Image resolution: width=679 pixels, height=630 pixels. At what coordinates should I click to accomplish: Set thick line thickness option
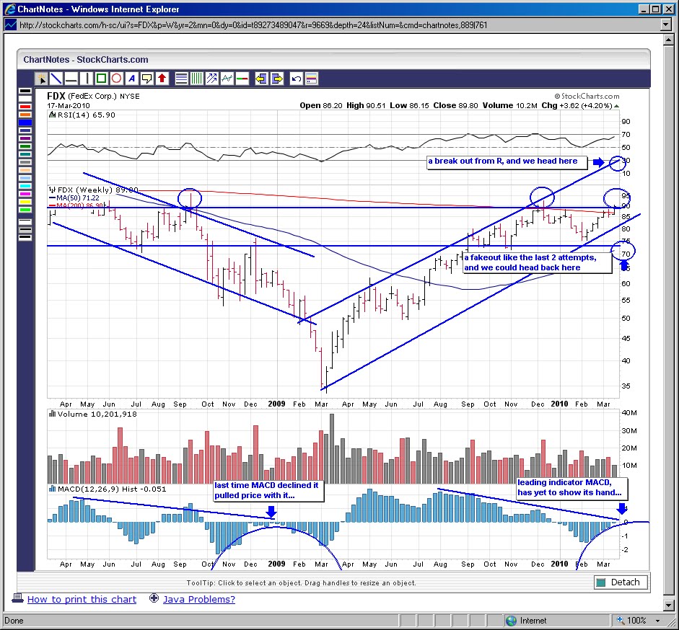pyautogui.click(x=25, y=238)
